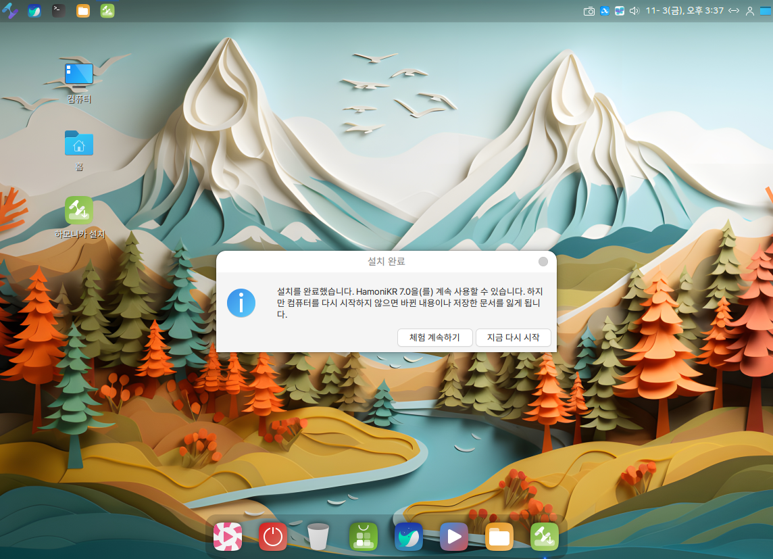The image size is (773, 559).
Task: Open the volume speaker tray icon
Action: coord(634,11)
